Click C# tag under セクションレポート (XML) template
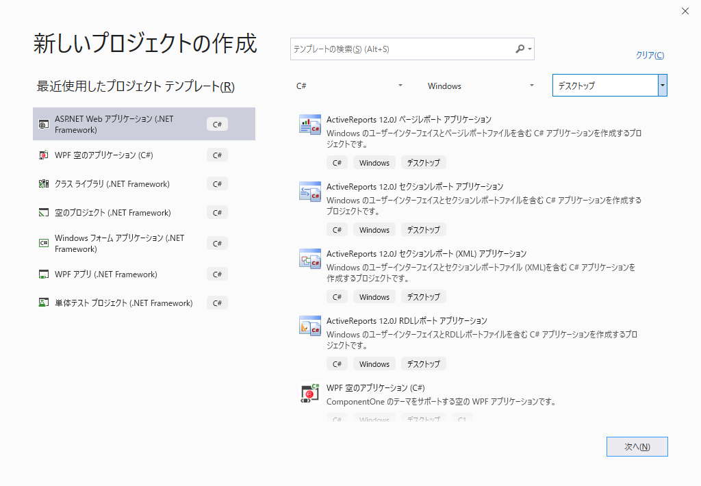Image resolution: width=701 pixels, height=486 pixels. (337, 297)
